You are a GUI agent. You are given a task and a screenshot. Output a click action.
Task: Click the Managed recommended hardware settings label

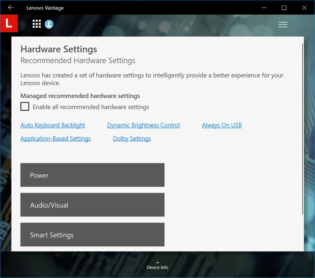coord(80,96)
